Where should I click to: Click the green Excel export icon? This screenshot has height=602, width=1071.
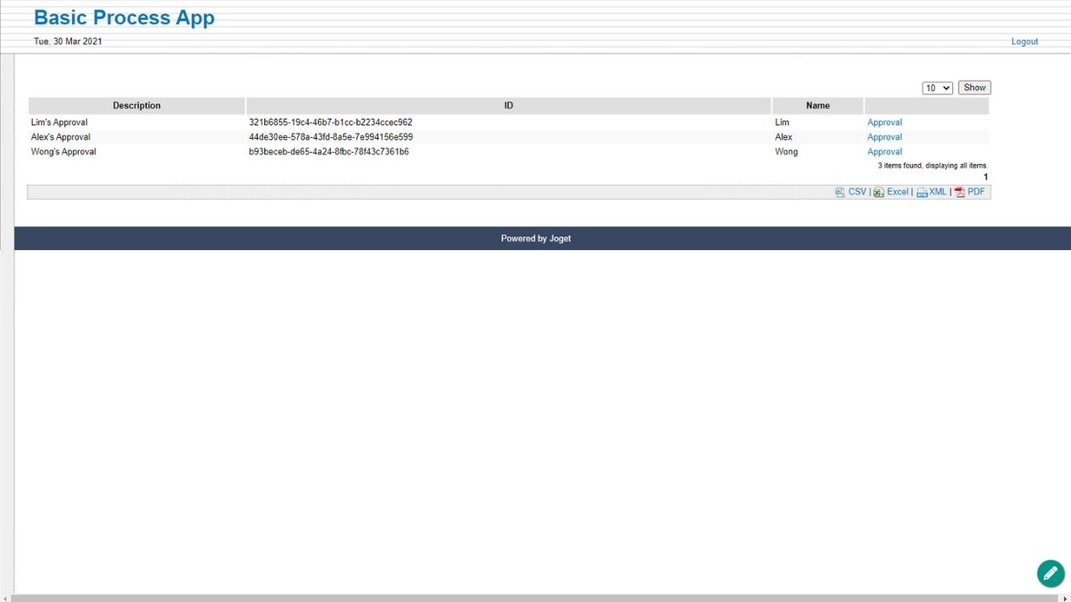click(x=879, y=192)
